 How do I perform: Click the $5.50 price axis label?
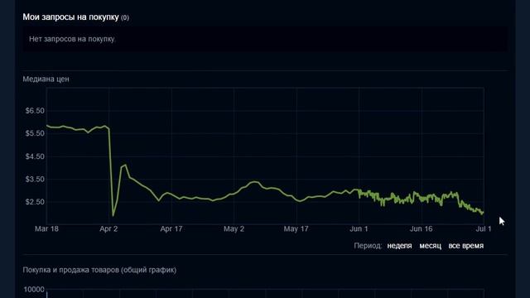(35, 133)
